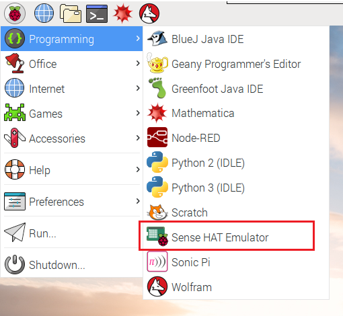This screenshot has height=316, width=343.
Task: Open the Raspberry Pi main menu button
Action: [15, 13]
